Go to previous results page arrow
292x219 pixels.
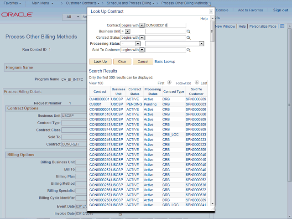point(169,83)
